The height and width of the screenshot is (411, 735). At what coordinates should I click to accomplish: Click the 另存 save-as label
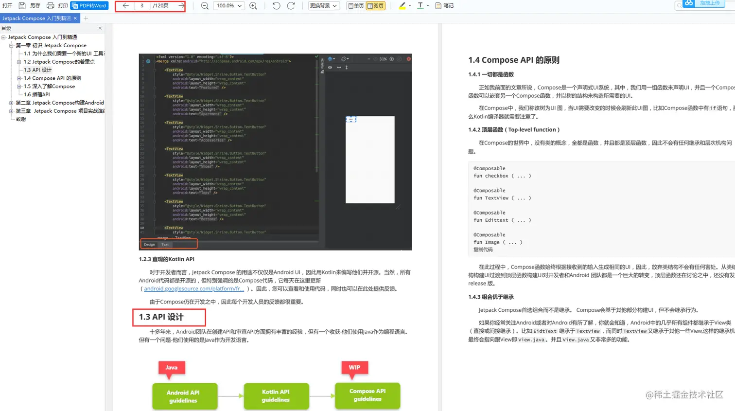(x=35, y=6)
